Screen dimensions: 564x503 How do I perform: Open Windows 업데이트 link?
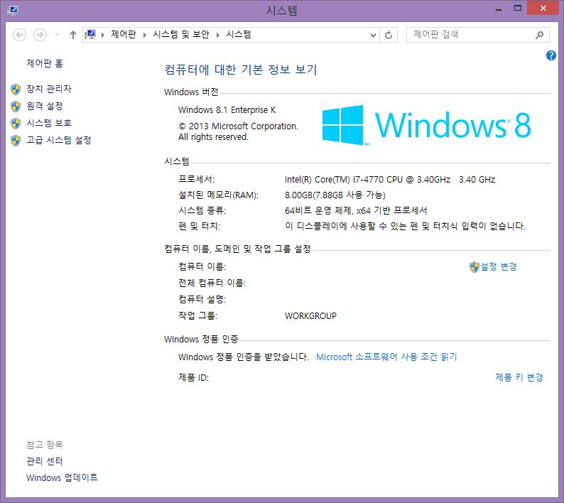(x=62, y=477)
